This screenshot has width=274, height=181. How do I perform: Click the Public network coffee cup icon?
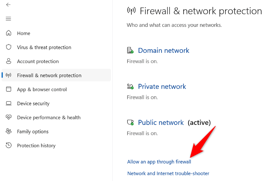(x=130, y=122)
